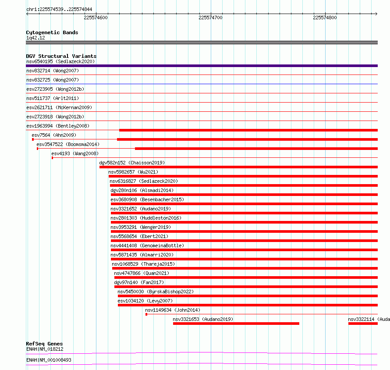Viewport: 390px width, 370px height.
Task: Open nsv3321653 (Audano2019) variant label
Action: pyautogui.click(x=203, y=319)
